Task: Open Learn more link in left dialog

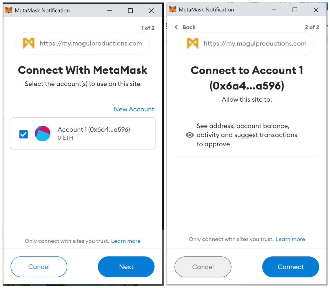Action: pyautogui.click(x=126, y=241)
